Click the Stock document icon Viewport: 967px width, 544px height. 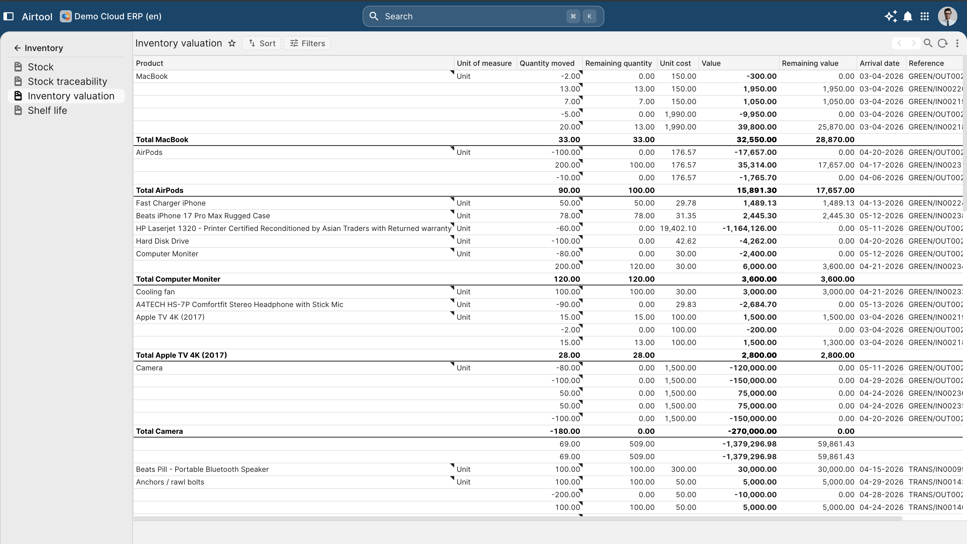click(x=18, y=67)
